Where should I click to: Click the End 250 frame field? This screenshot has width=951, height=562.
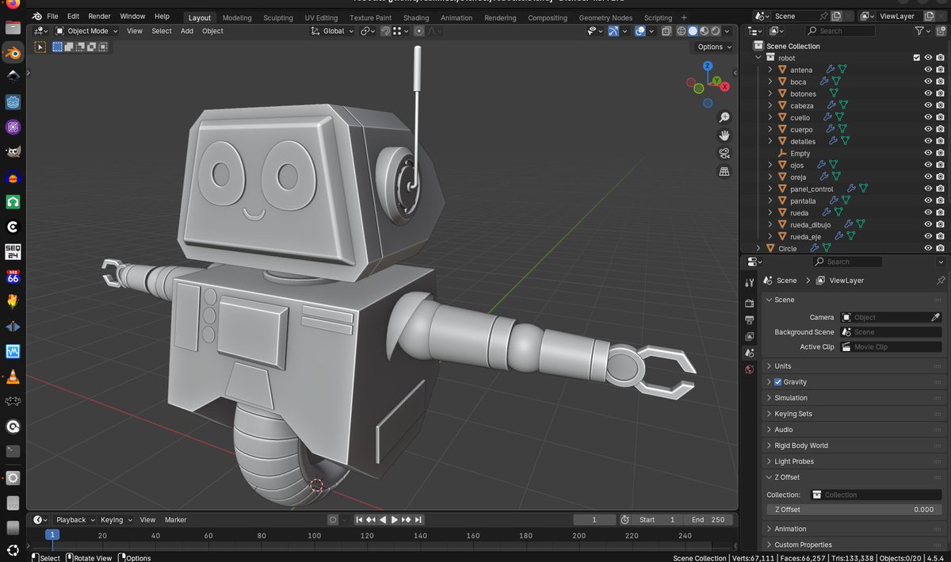coord(708,519)
